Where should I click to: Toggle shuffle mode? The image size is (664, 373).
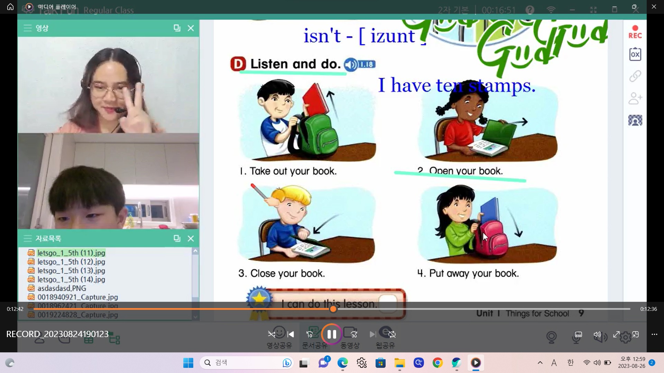pos(271,334)
